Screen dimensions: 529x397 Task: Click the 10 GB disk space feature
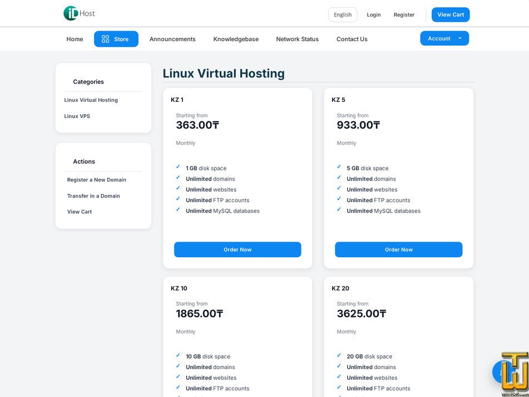click(x=208, y=356)
